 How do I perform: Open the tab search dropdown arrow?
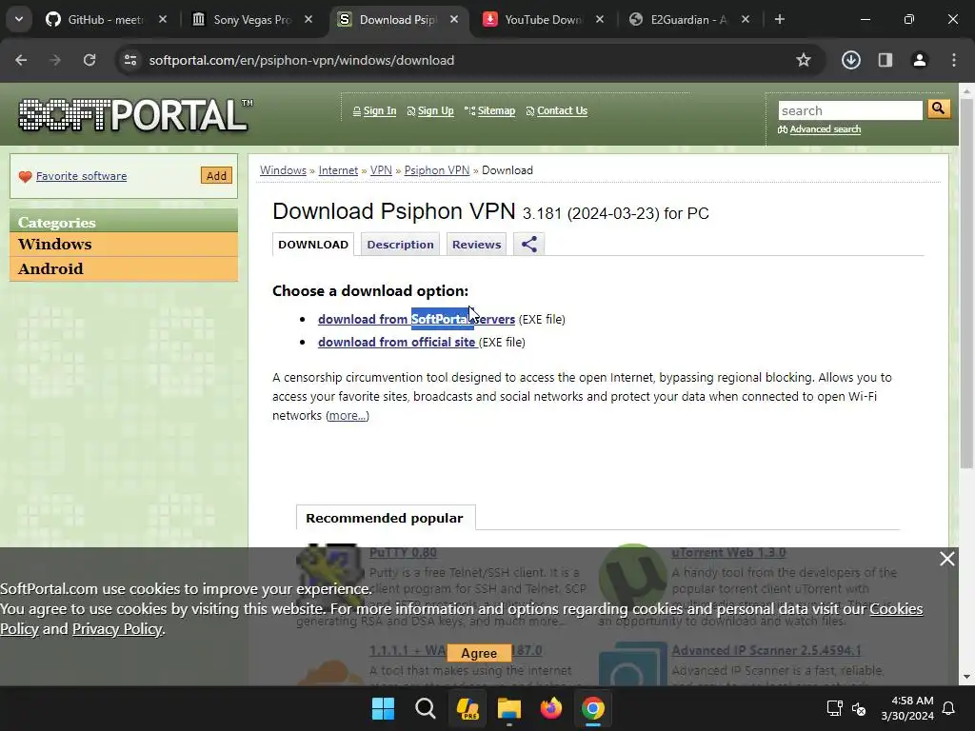coord(19,19)
